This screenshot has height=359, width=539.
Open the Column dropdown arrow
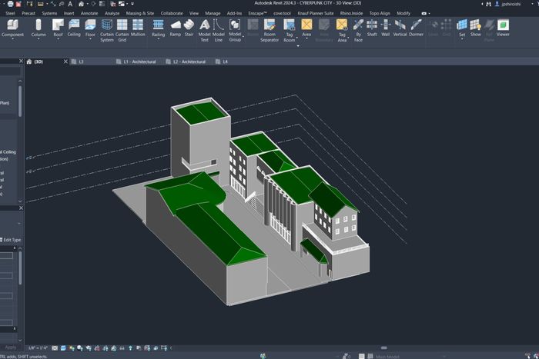coord(38,41)
